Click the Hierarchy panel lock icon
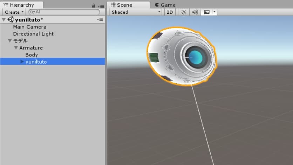This screenshot has height=165, width=293. 93,6
